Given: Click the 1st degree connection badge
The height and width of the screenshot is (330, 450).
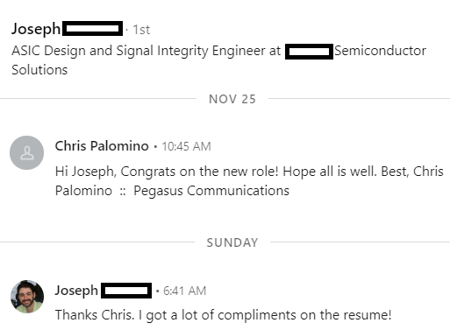Looking at the screenshot, I should pyautogui.click(x=141, y=30).
